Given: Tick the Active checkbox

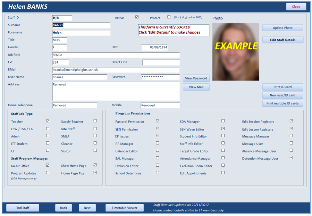Looking at the screenshot, I should 137,17.
